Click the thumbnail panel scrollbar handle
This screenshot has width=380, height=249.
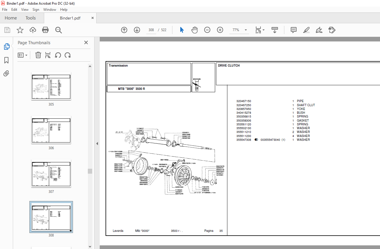pos(90,171)
